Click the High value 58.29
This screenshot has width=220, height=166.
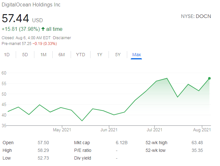point(43,150)
